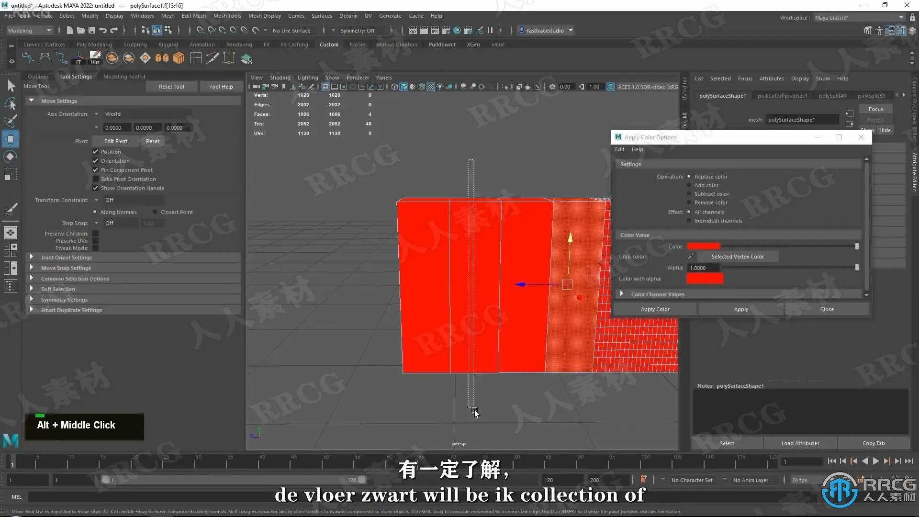This screenshot has height=517, width=919.
Task: Expand Color Channel Values section
Action: (x=622, y=294)
